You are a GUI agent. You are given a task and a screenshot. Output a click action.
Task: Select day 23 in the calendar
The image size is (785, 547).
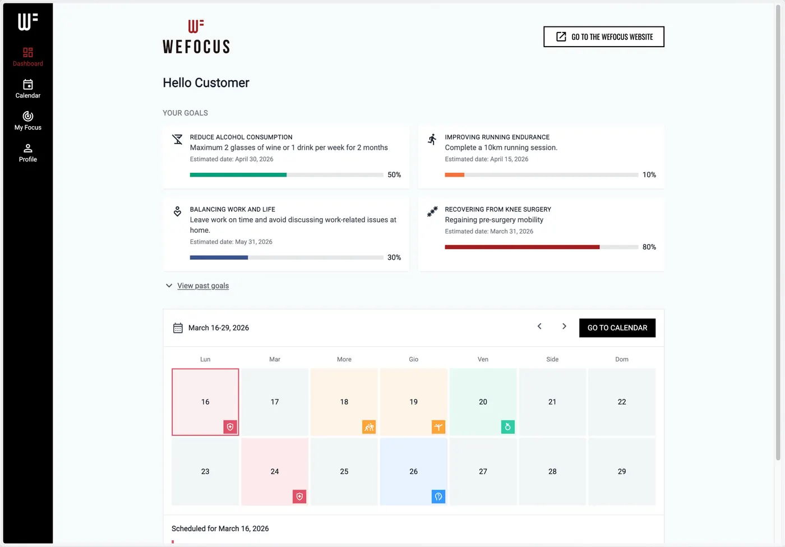[205, 471]
